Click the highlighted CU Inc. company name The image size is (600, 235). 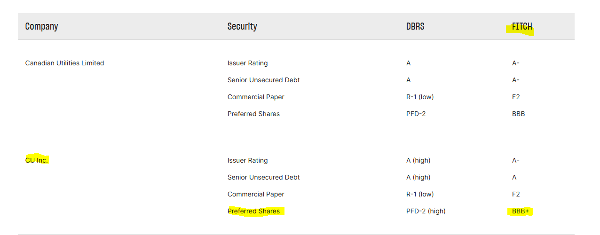(x=37, y=160)
